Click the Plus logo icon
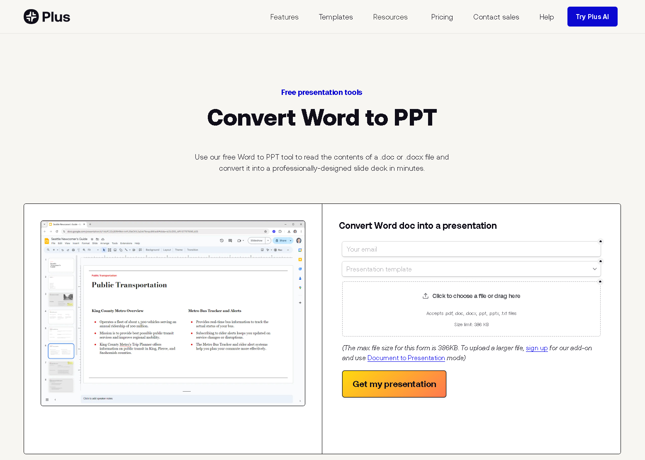The width and height of the screenshot is (645, 460). [31, 17]
